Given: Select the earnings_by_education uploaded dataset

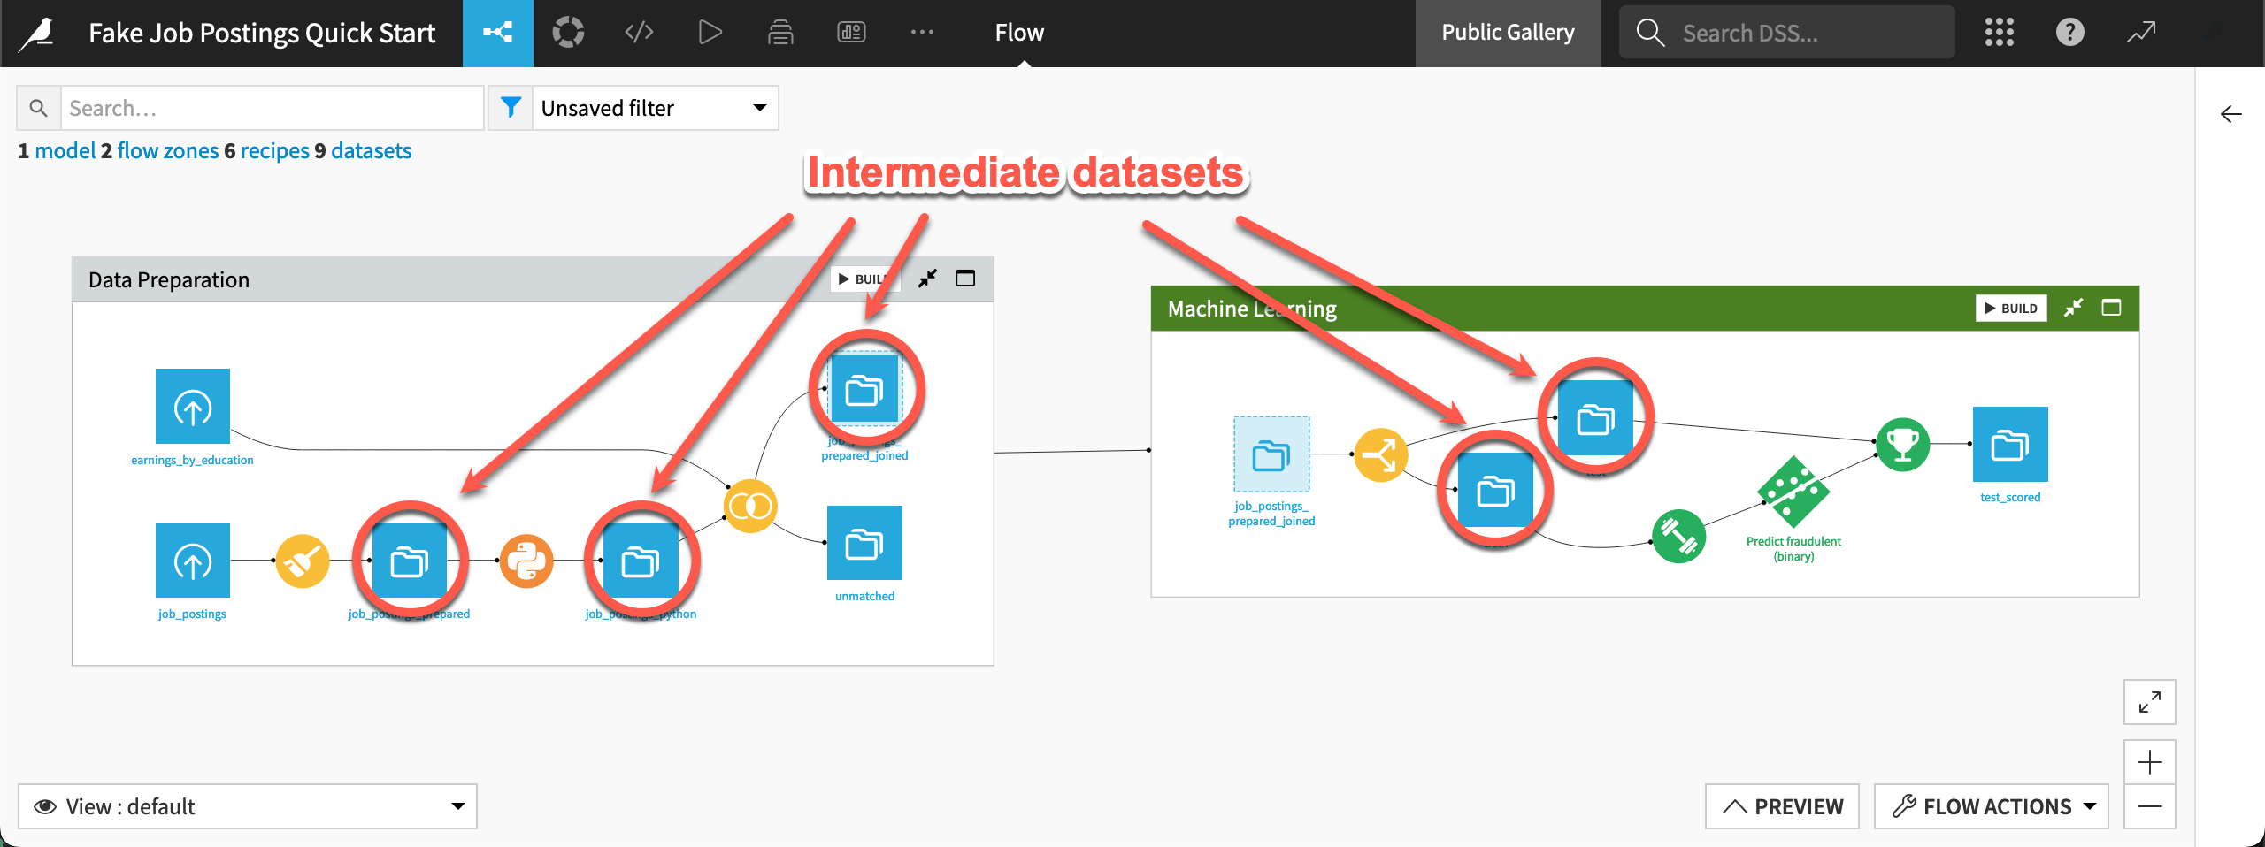Looking at the screenshot, I should click(193, 407).
